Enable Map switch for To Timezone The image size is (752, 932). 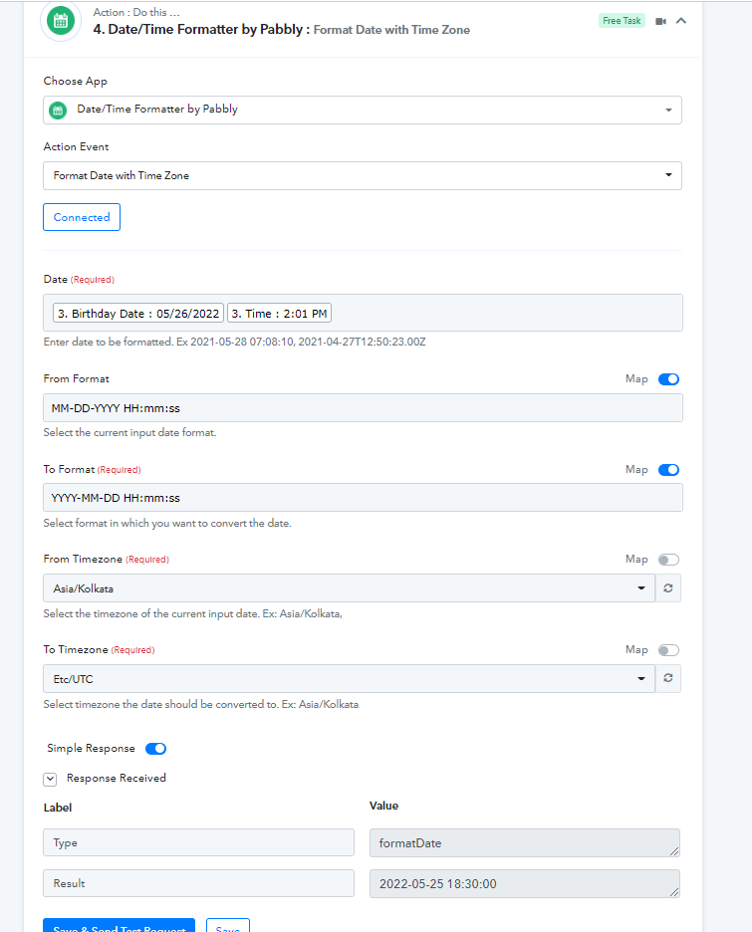[668, 649]
